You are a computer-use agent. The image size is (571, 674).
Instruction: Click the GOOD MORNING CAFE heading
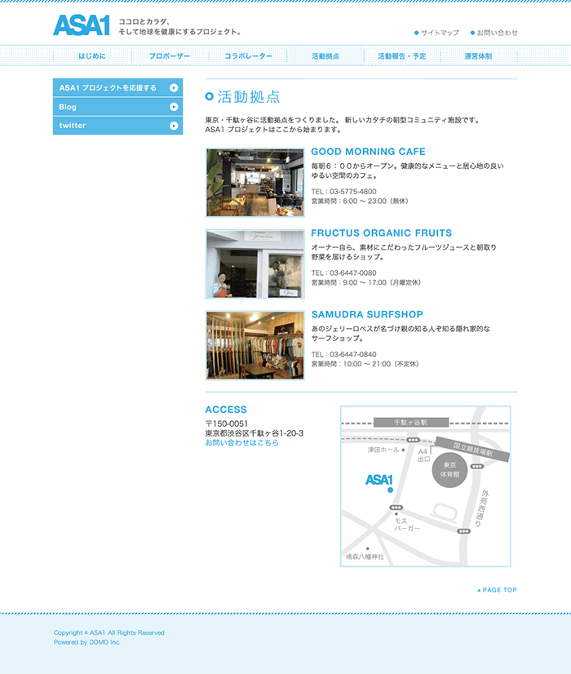click(368, 152)
